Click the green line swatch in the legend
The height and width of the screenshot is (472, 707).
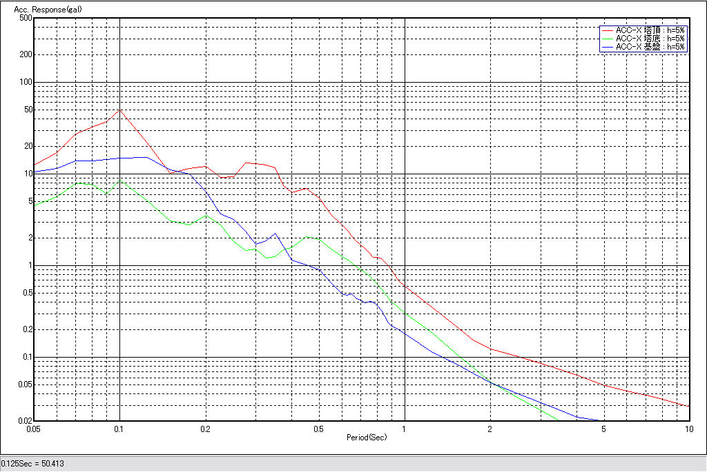pos(607,39)
